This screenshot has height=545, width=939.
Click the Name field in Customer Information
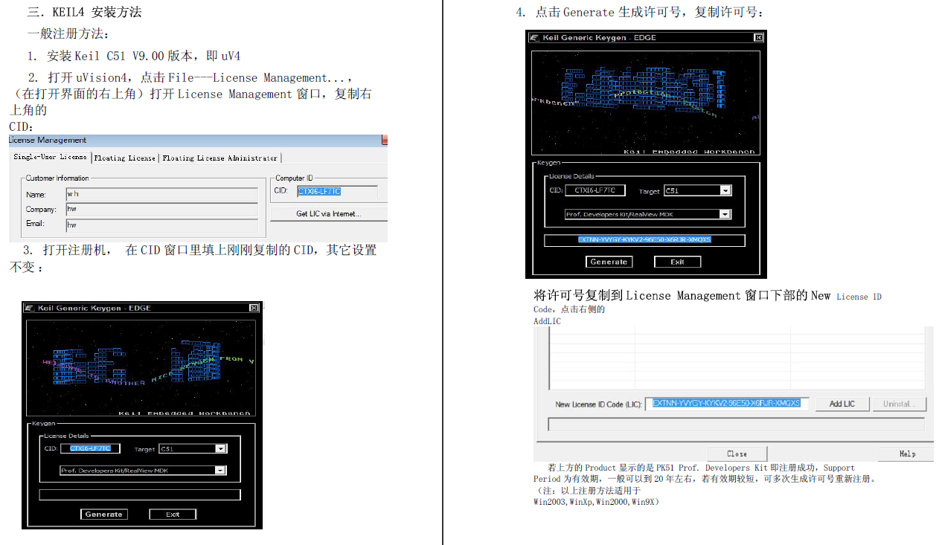[x=161, y=194]
